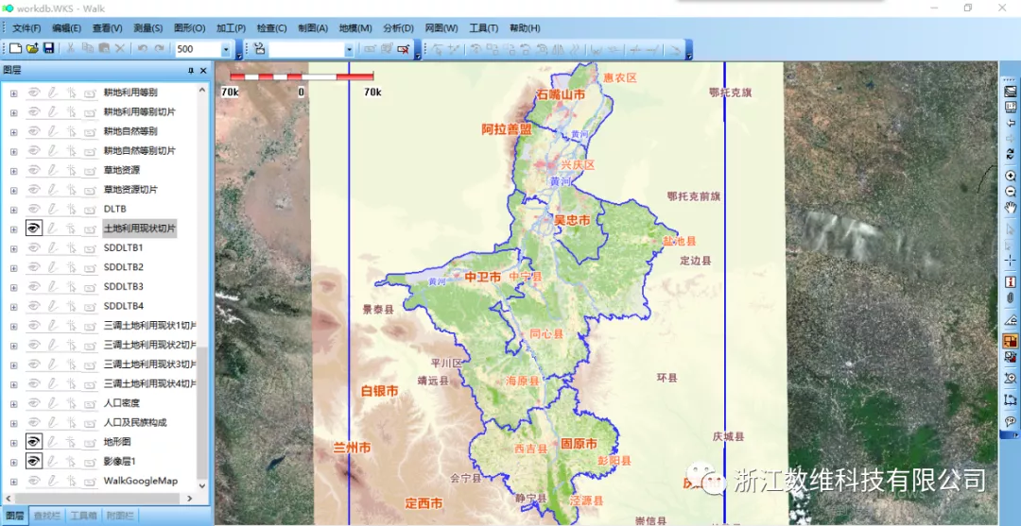Switch to the 查找栏 tab
The width and height of the screenshot is (1021, 526).
(x=47, y=516)
